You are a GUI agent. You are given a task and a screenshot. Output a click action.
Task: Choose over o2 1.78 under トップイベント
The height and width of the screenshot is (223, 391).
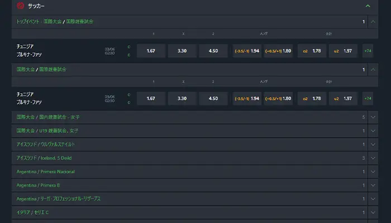[x=312, y=51]
